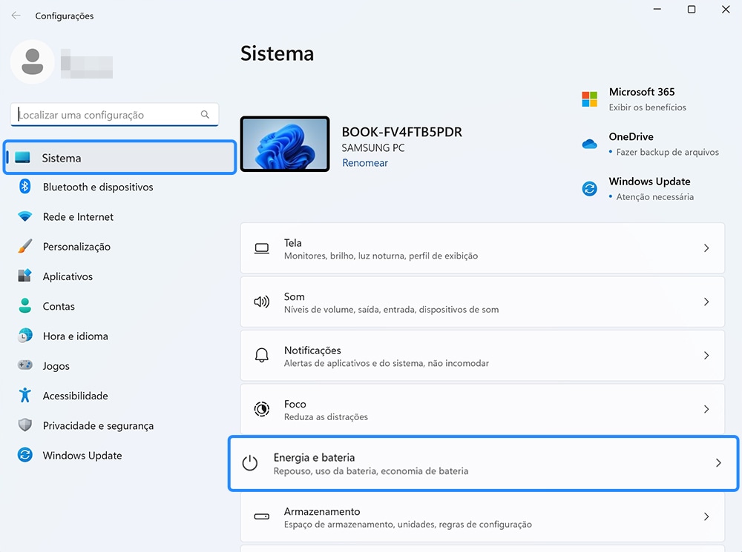Open Acessibilidade via its icon
The image size is (742, 552).
pyautogui.click(x=25, y=396)
